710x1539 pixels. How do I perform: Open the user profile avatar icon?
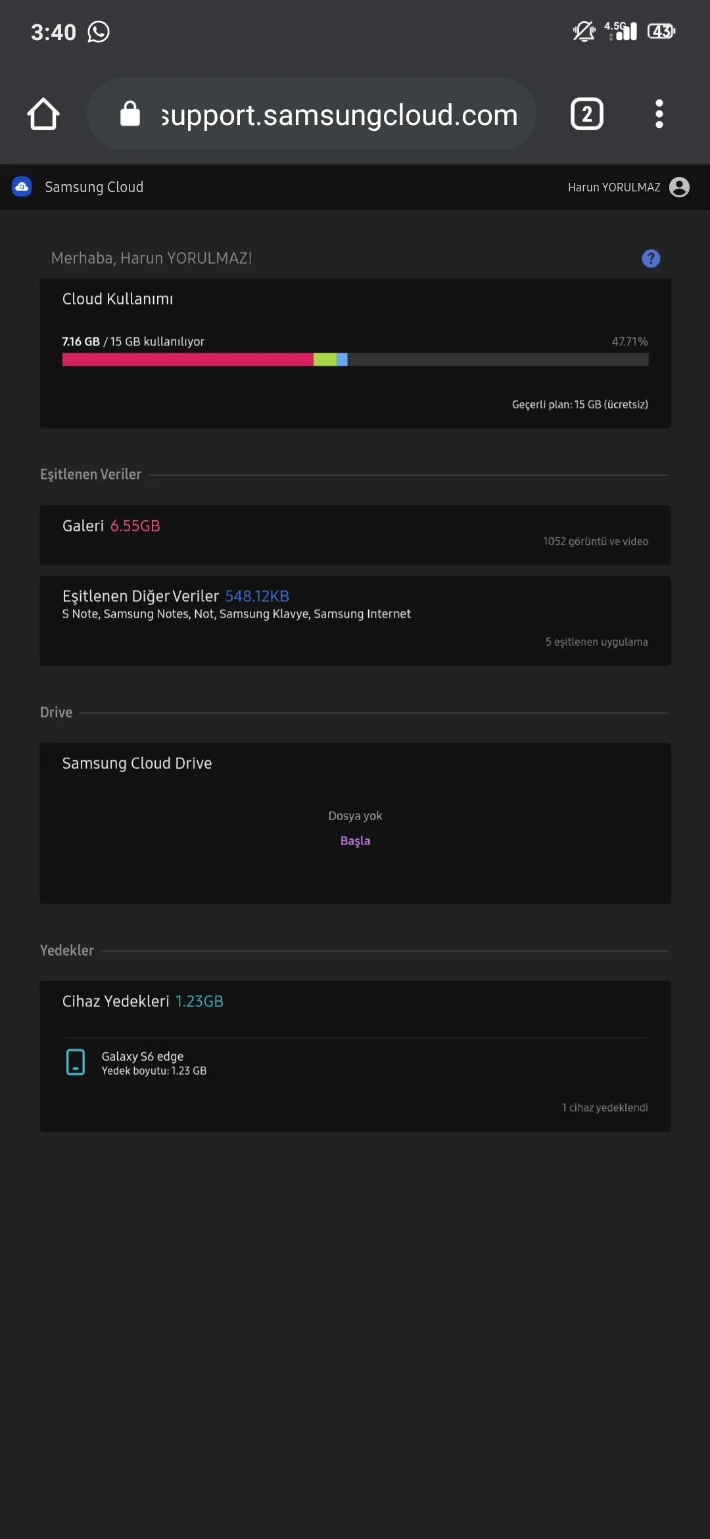coord(679,187)
